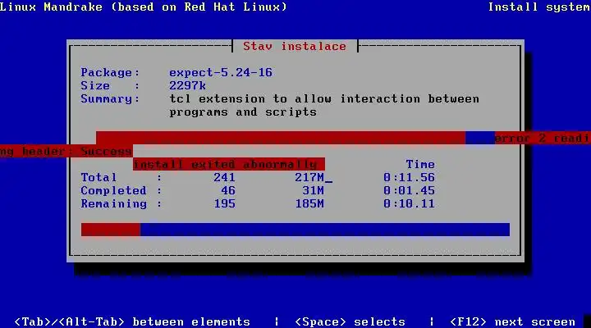Viewport: 591px width, 328px height.
Task: Click the 'Total' row label
Action: pos(98,177)
